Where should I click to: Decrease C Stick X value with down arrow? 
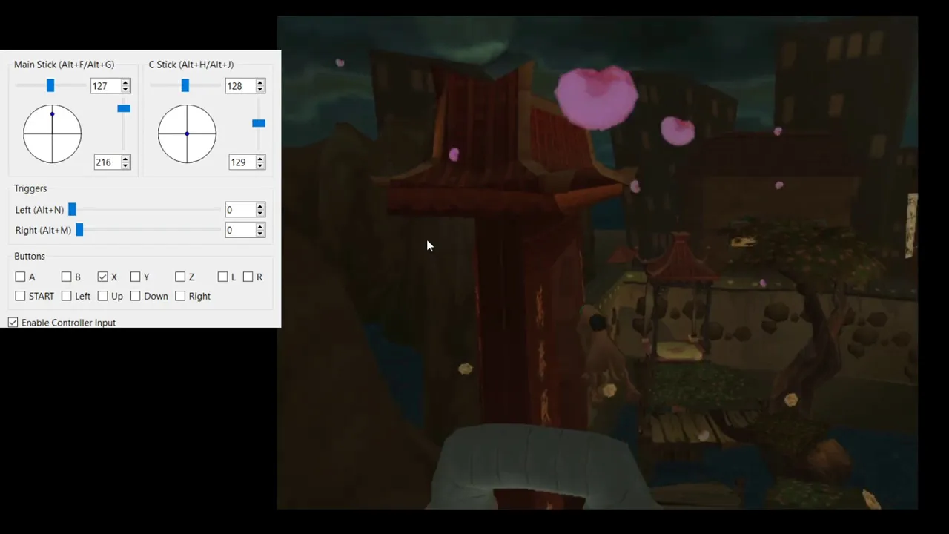[x=260, y=90]
